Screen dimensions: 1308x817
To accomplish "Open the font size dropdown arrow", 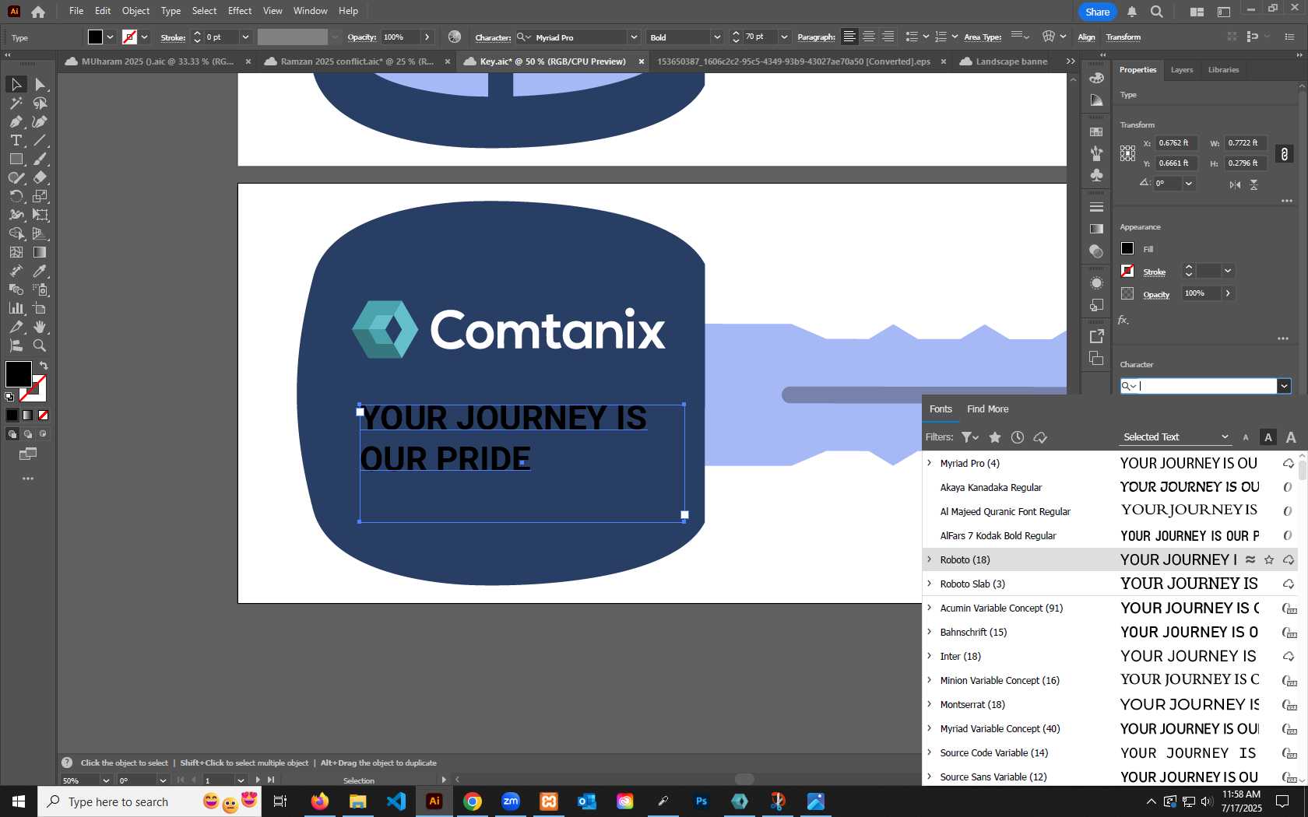I will click(784, 37).
